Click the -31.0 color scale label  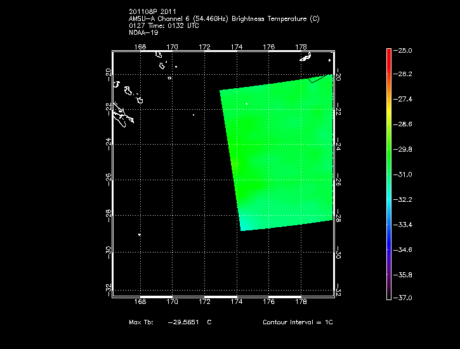(x=404, y=174)
